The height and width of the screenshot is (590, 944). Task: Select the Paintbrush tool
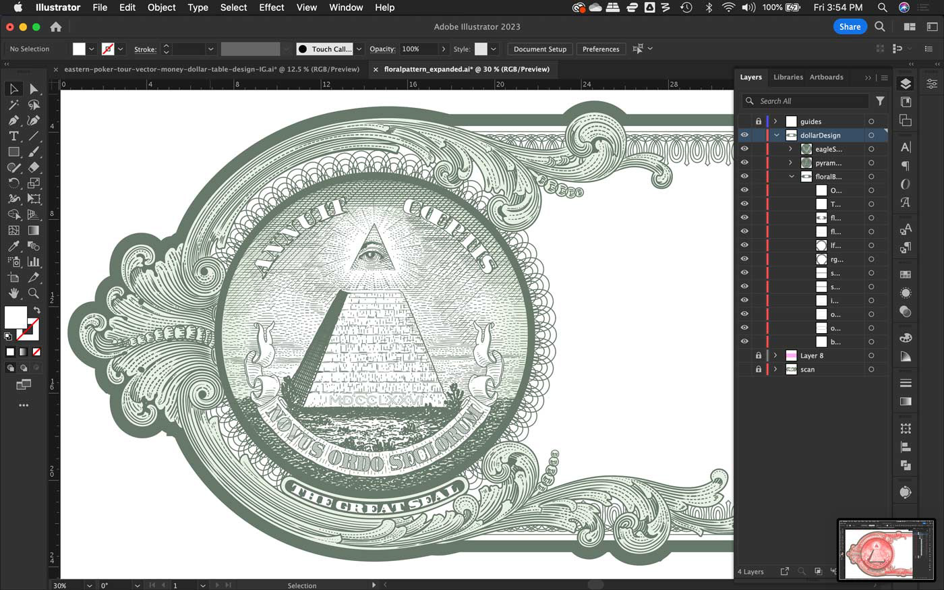pos(34,152)
